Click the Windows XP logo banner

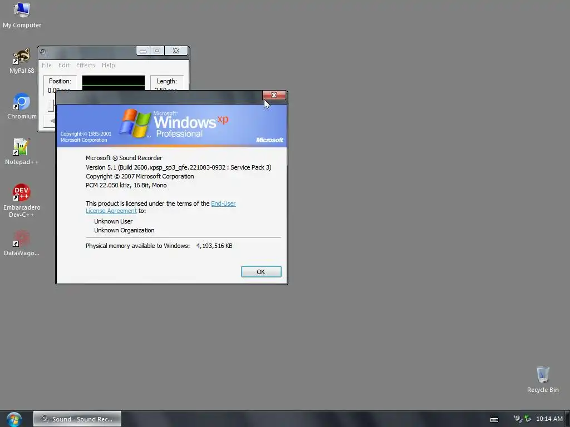[x=171, y=126]
